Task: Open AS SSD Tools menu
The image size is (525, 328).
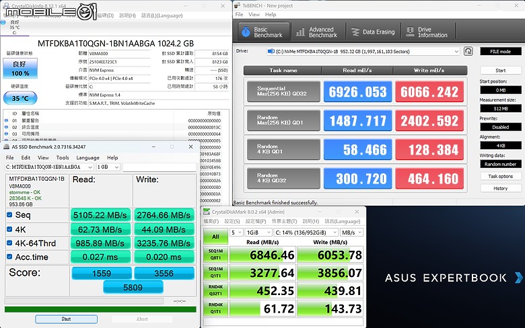Action: tap(63, 157)
